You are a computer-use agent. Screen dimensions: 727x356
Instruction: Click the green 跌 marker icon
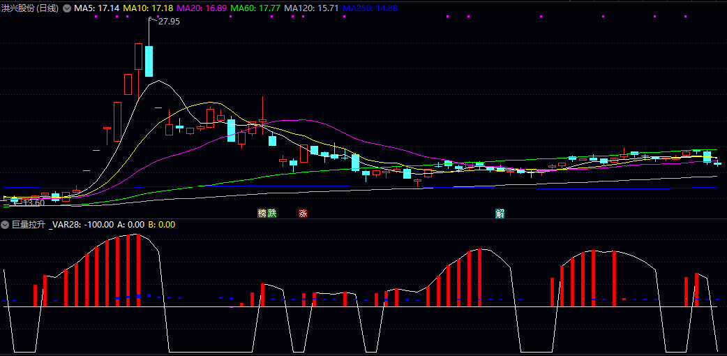pos(271,213)
